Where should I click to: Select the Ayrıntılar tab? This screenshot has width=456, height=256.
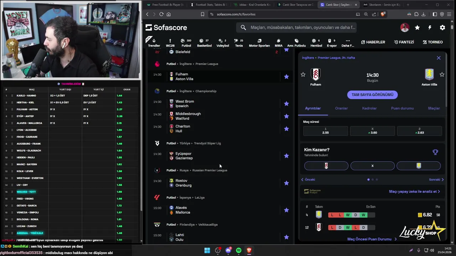pos(313,108)
